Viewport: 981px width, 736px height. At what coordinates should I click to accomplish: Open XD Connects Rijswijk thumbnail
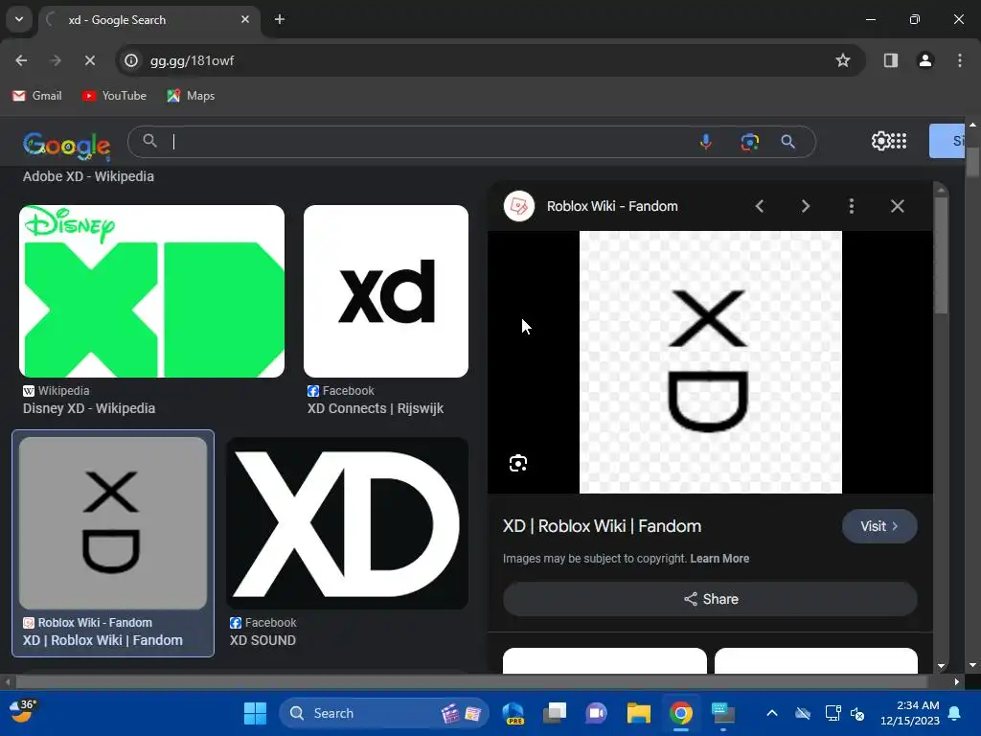pyautogui.click(x=386, y=291)
